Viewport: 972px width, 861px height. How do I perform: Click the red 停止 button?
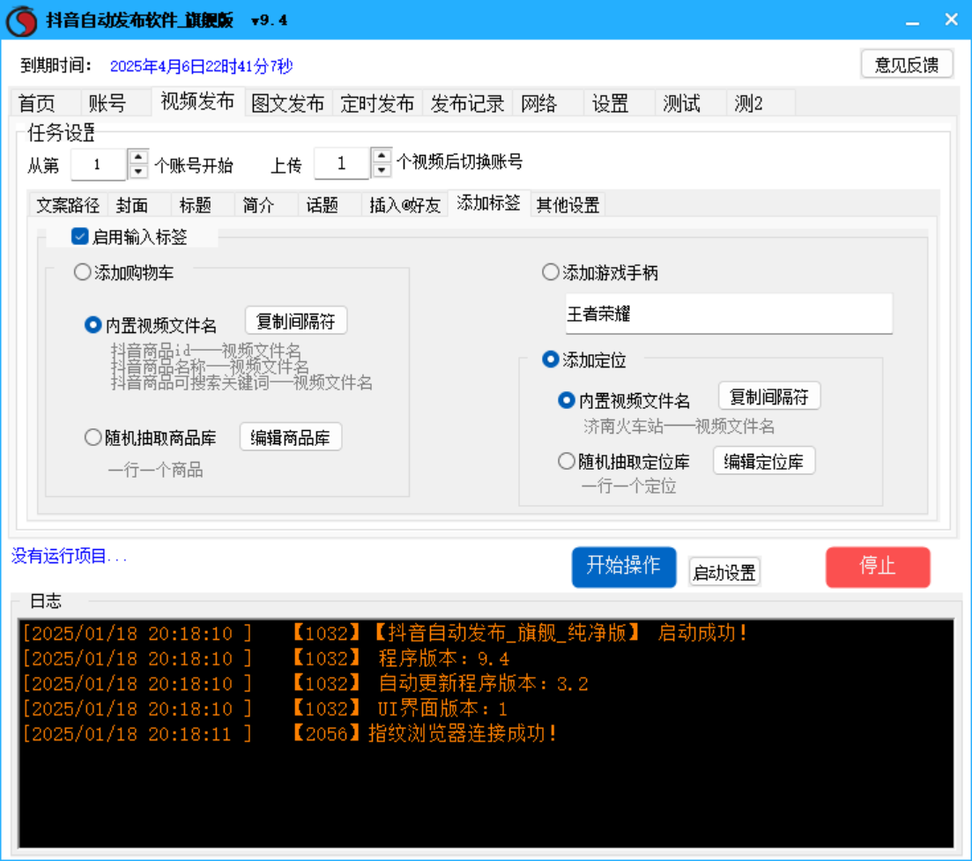(878, 567)
